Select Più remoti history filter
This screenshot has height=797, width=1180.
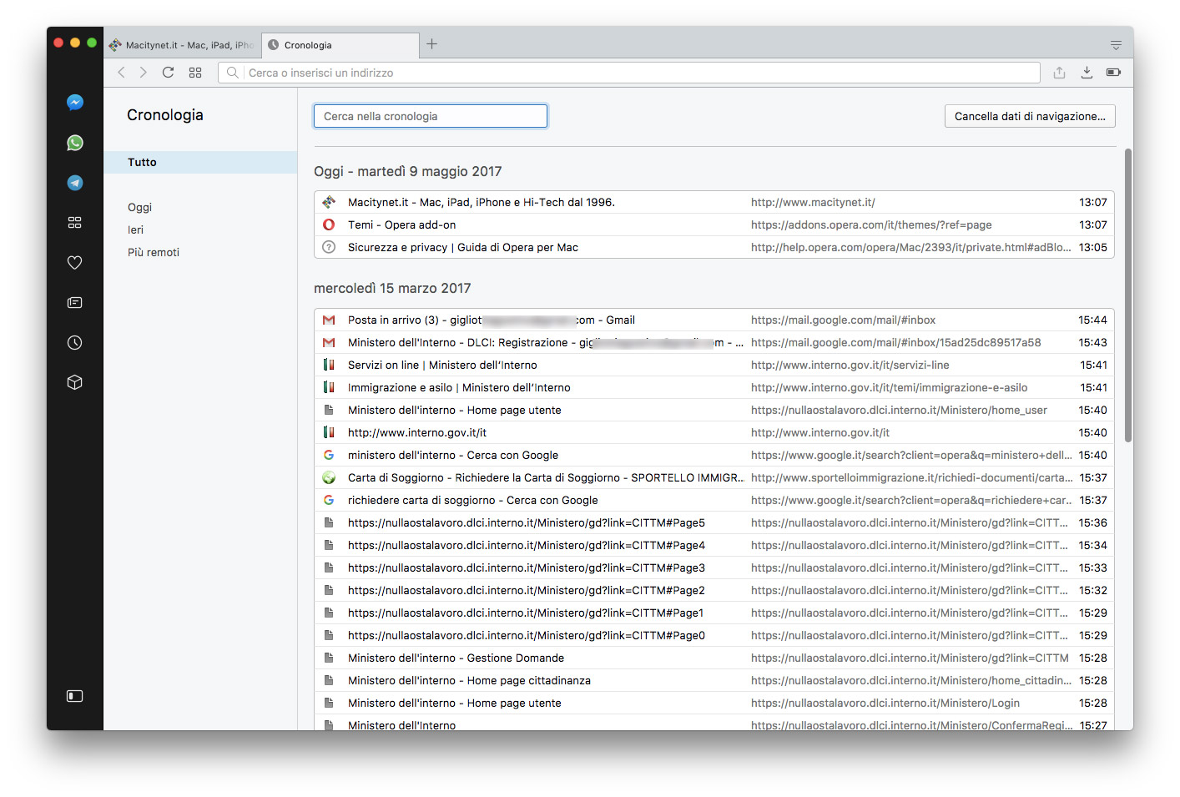tap(154, 252)
